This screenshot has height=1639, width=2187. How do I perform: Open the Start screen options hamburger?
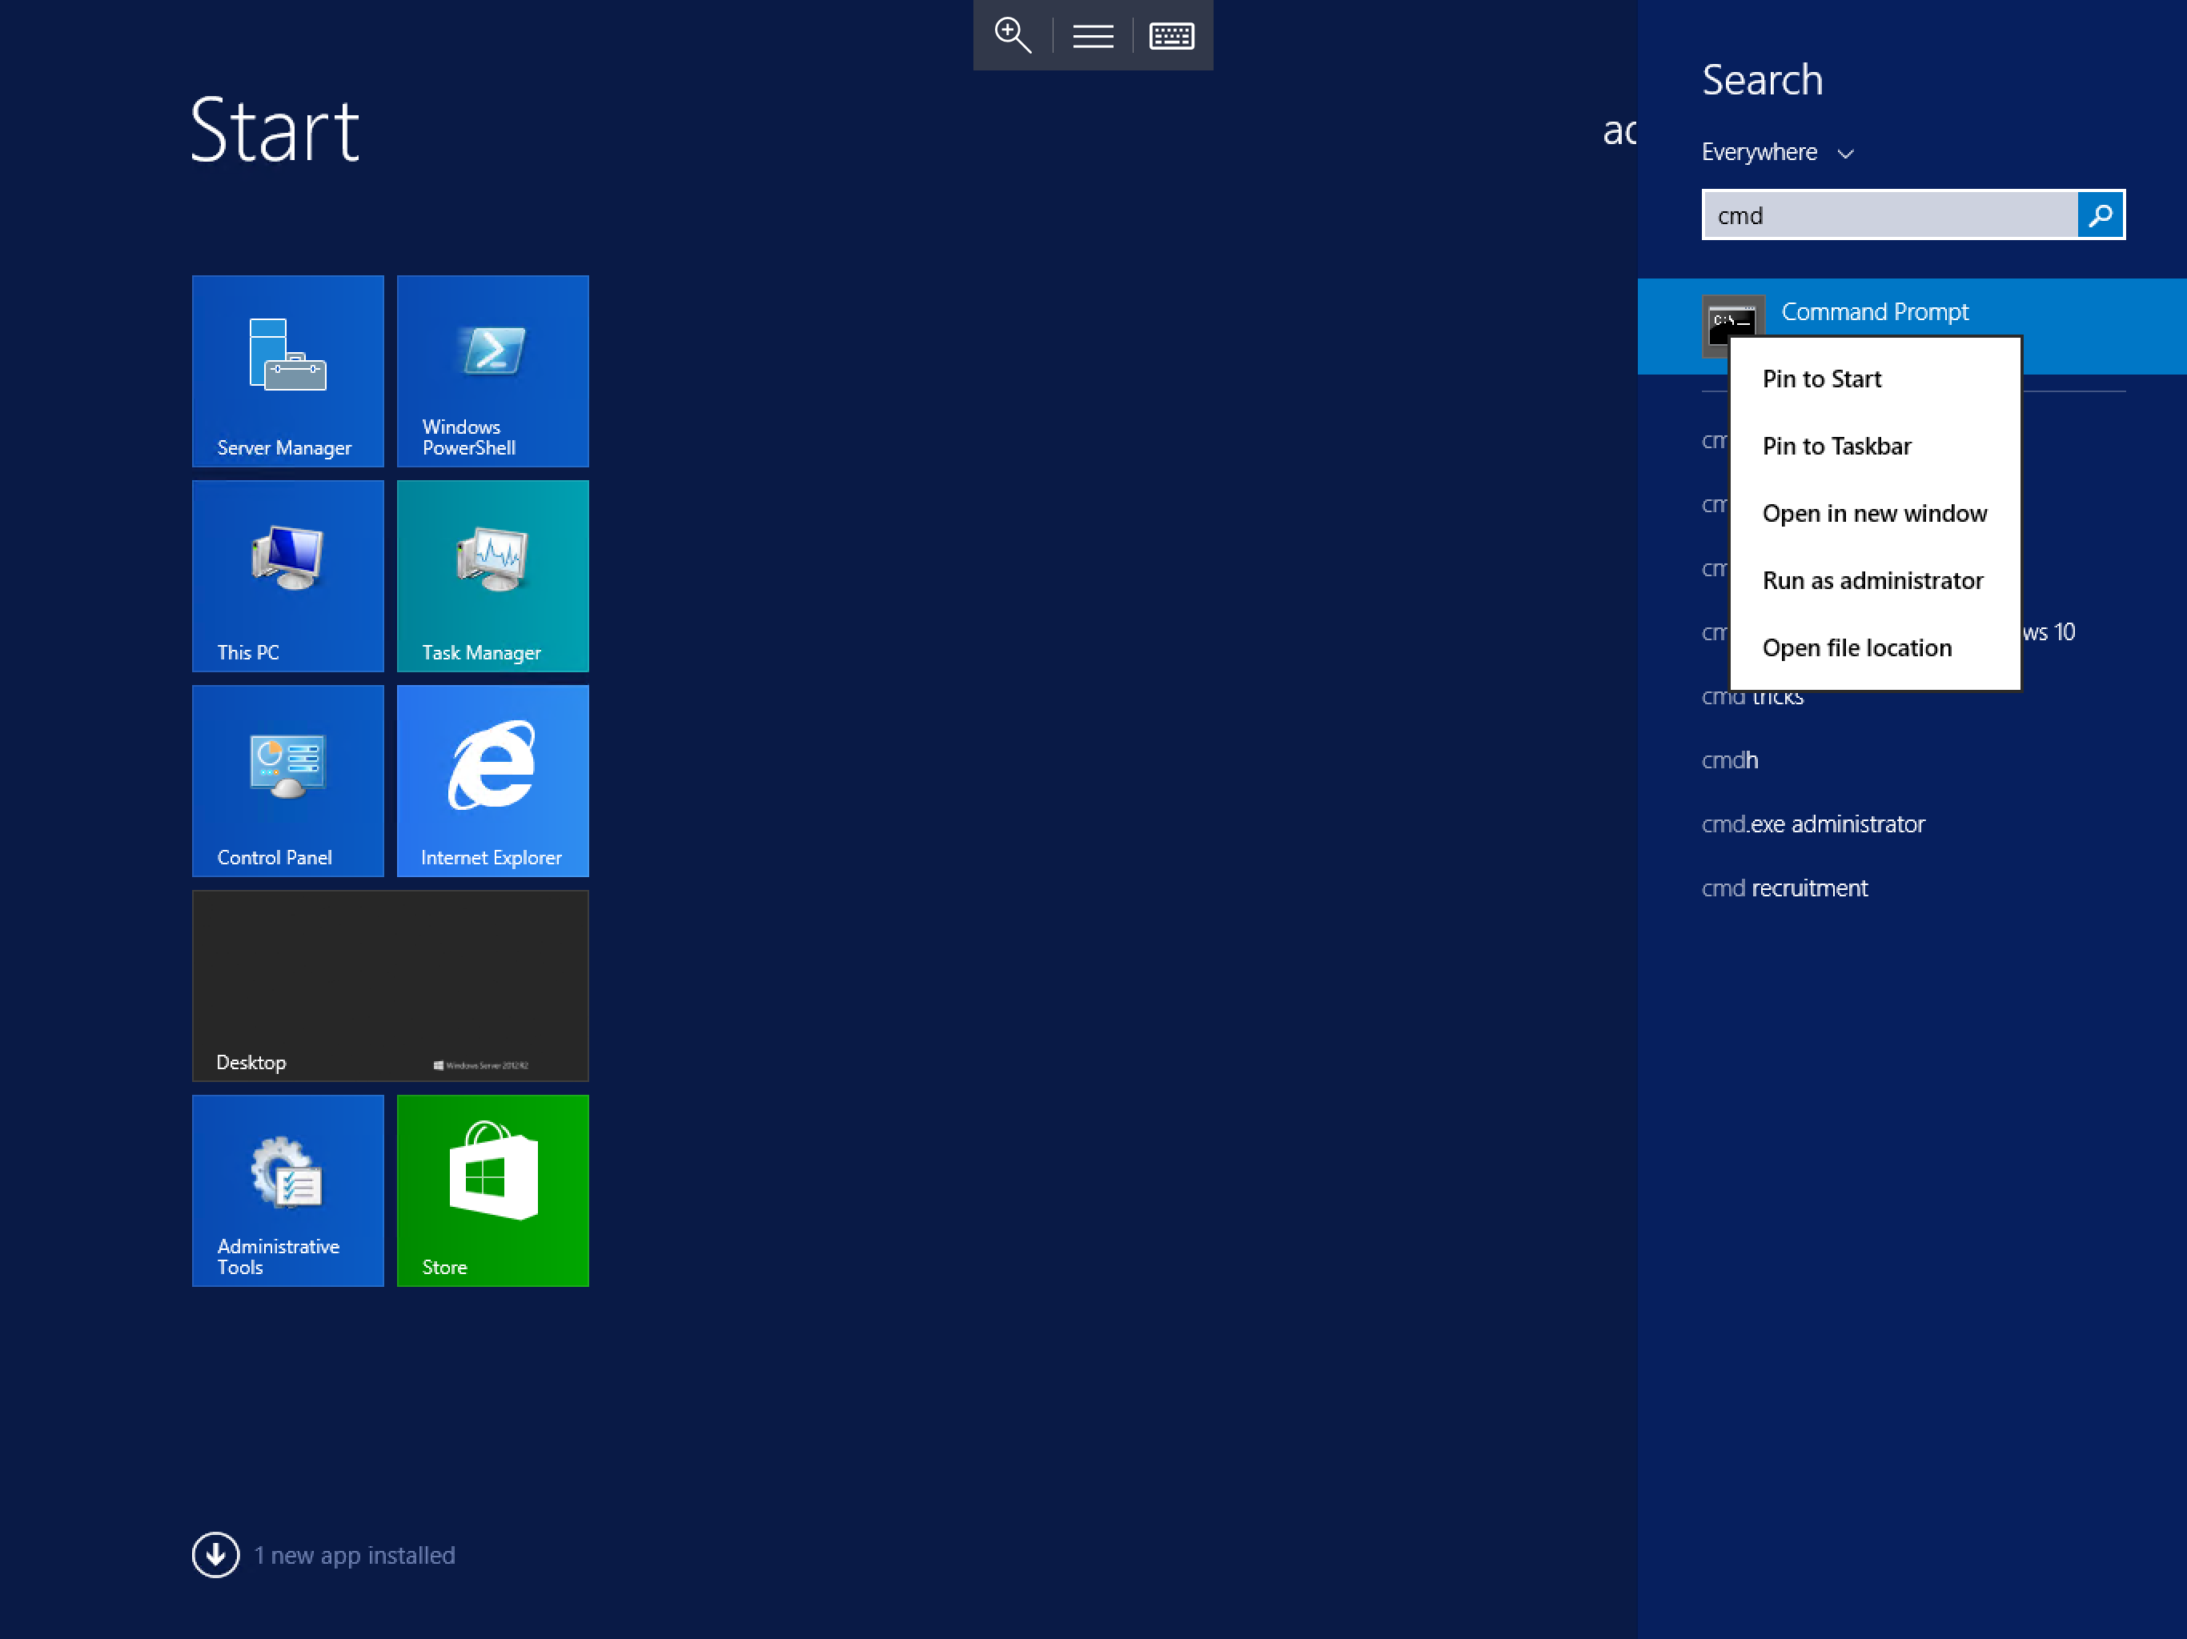pos(1092,34)
